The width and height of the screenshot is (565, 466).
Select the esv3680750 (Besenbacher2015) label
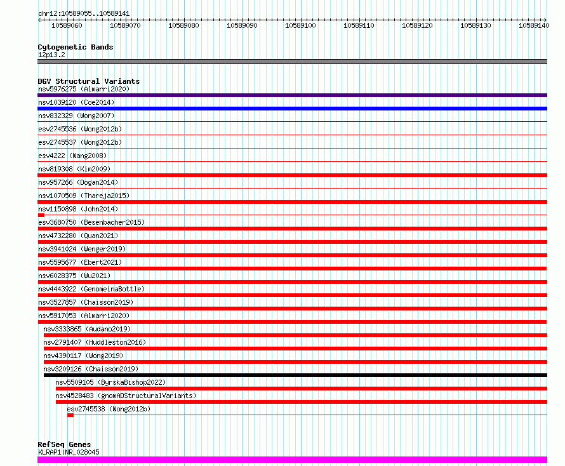tap(91, 222)
